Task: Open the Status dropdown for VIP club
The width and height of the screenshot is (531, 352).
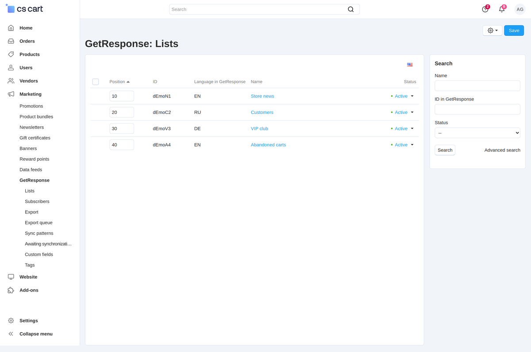Action: (x=402, y=129)
